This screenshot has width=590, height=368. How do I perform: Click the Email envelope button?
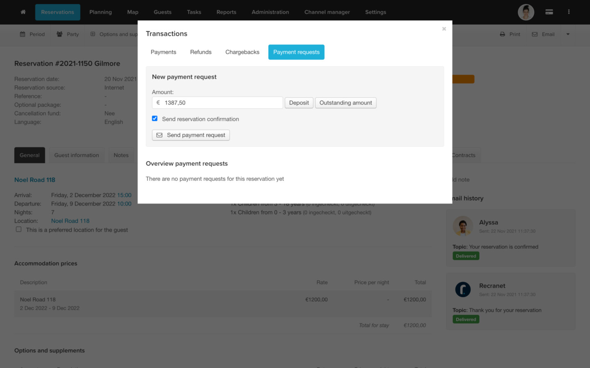pyautogui.click(x=543, y=34)
